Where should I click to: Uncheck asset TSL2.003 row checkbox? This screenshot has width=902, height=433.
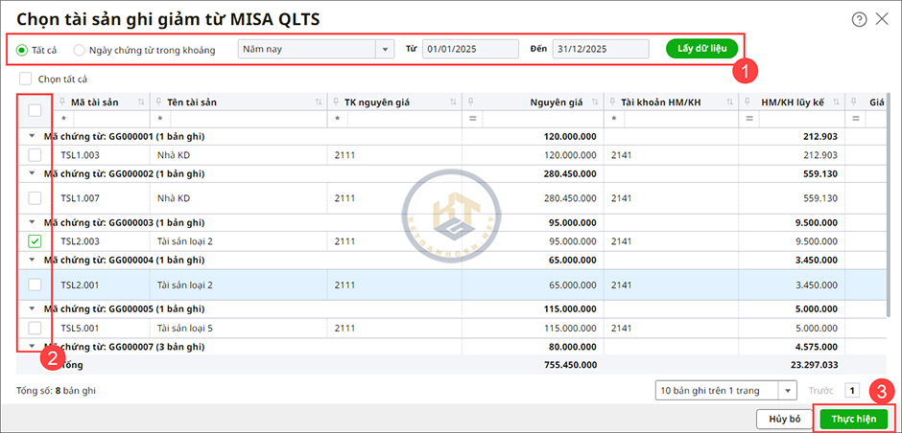35,241
